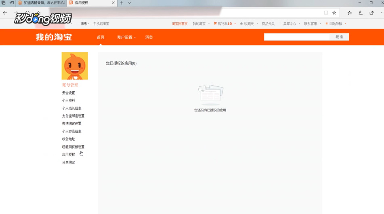
Task: Go back with the browser back arrow
Action: point(5,13)
